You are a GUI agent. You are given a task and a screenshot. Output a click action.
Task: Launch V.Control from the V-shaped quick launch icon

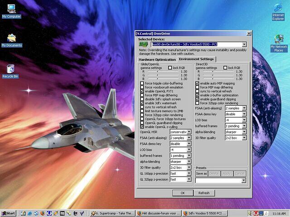[x=82, y=213]
